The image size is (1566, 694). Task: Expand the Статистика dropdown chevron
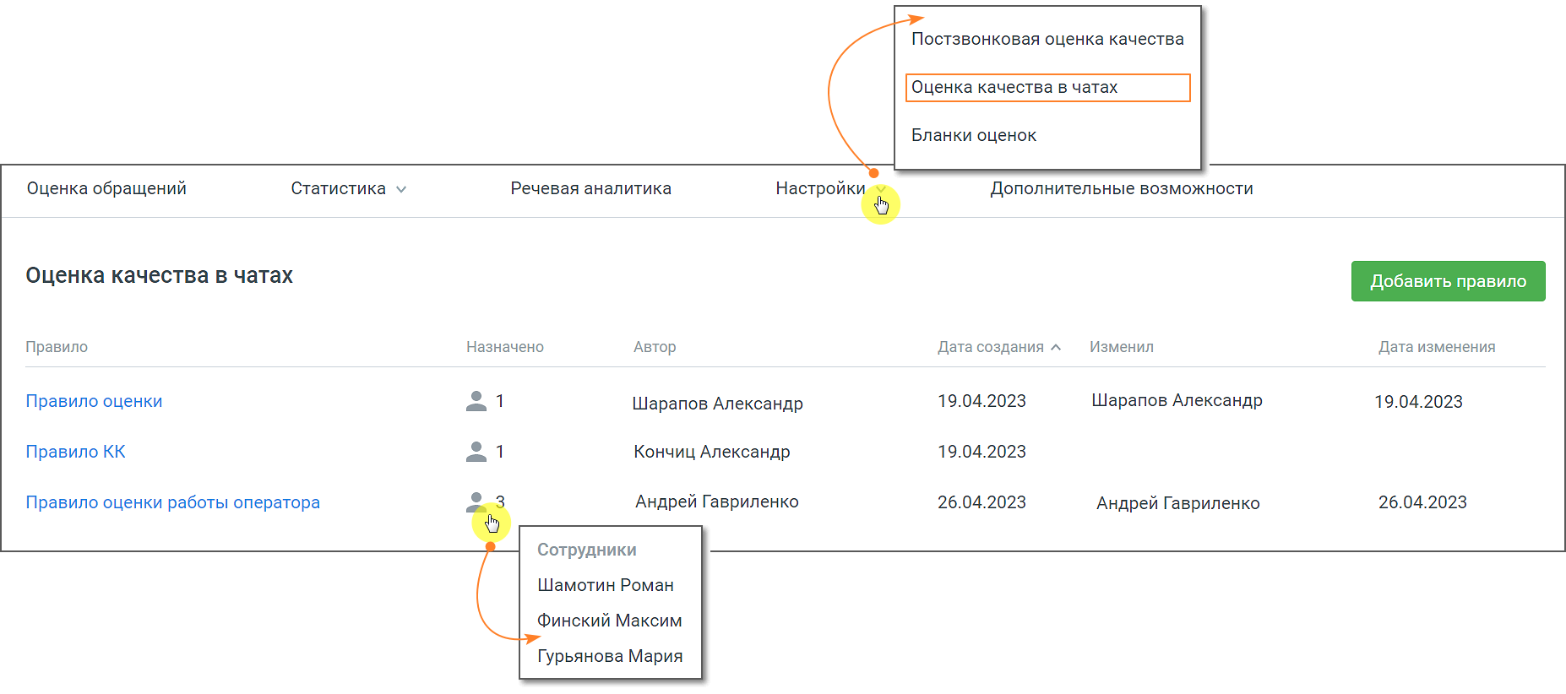tap(401, 189)
